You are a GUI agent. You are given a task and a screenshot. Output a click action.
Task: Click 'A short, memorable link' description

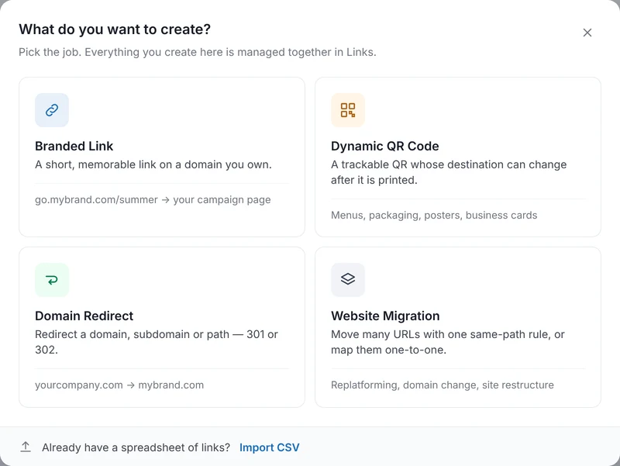pos(153,164)
